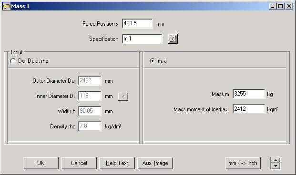Open the Help Text

(x=117, y=163)
